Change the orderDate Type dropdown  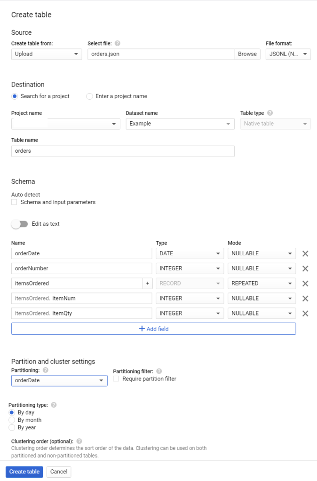[190, 253]
